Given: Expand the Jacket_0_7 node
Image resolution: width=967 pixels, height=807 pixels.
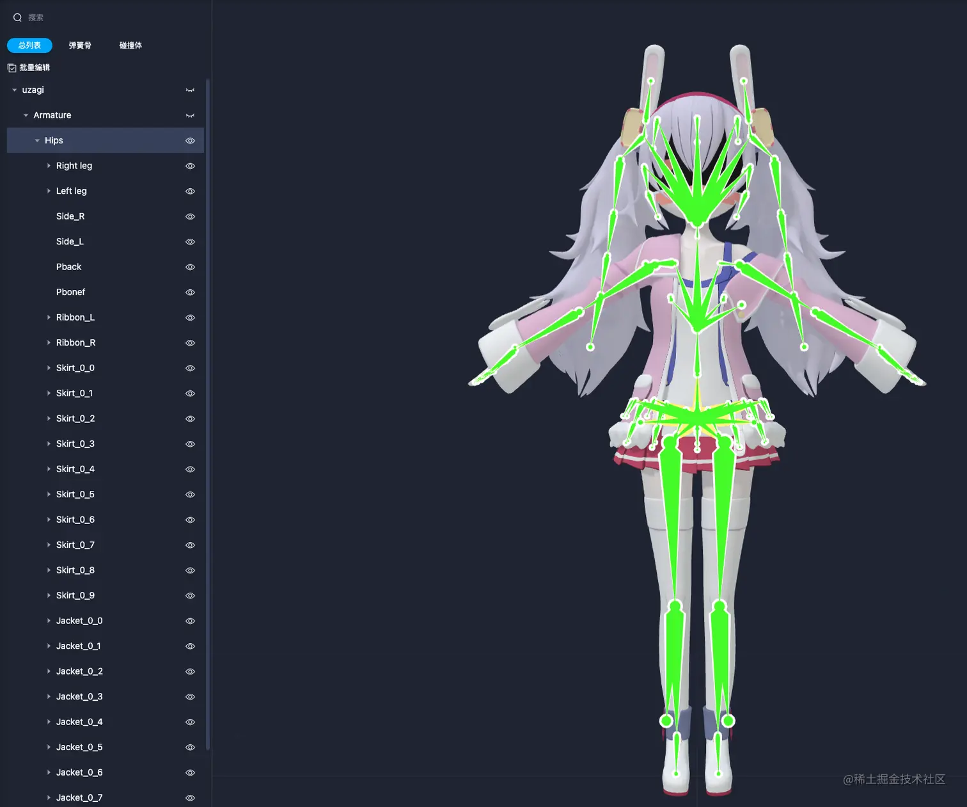Looking at the screenshot, I should 49,798.
